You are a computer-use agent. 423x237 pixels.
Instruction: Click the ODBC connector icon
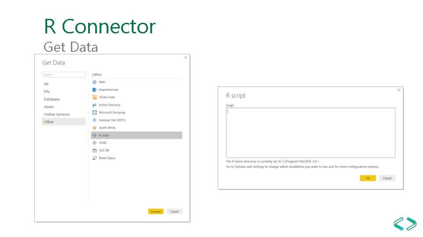[94, 143]
